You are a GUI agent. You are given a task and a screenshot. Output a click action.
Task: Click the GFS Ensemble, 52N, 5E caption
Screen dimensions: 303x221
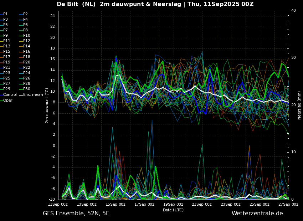(x=76, y=214)
